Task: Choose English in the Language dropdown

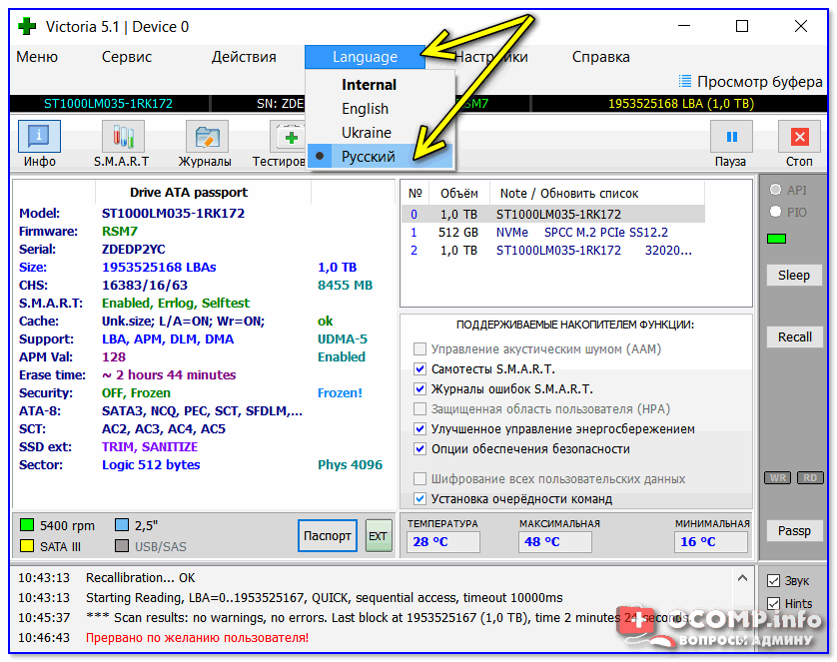Action: coord(365,109)
